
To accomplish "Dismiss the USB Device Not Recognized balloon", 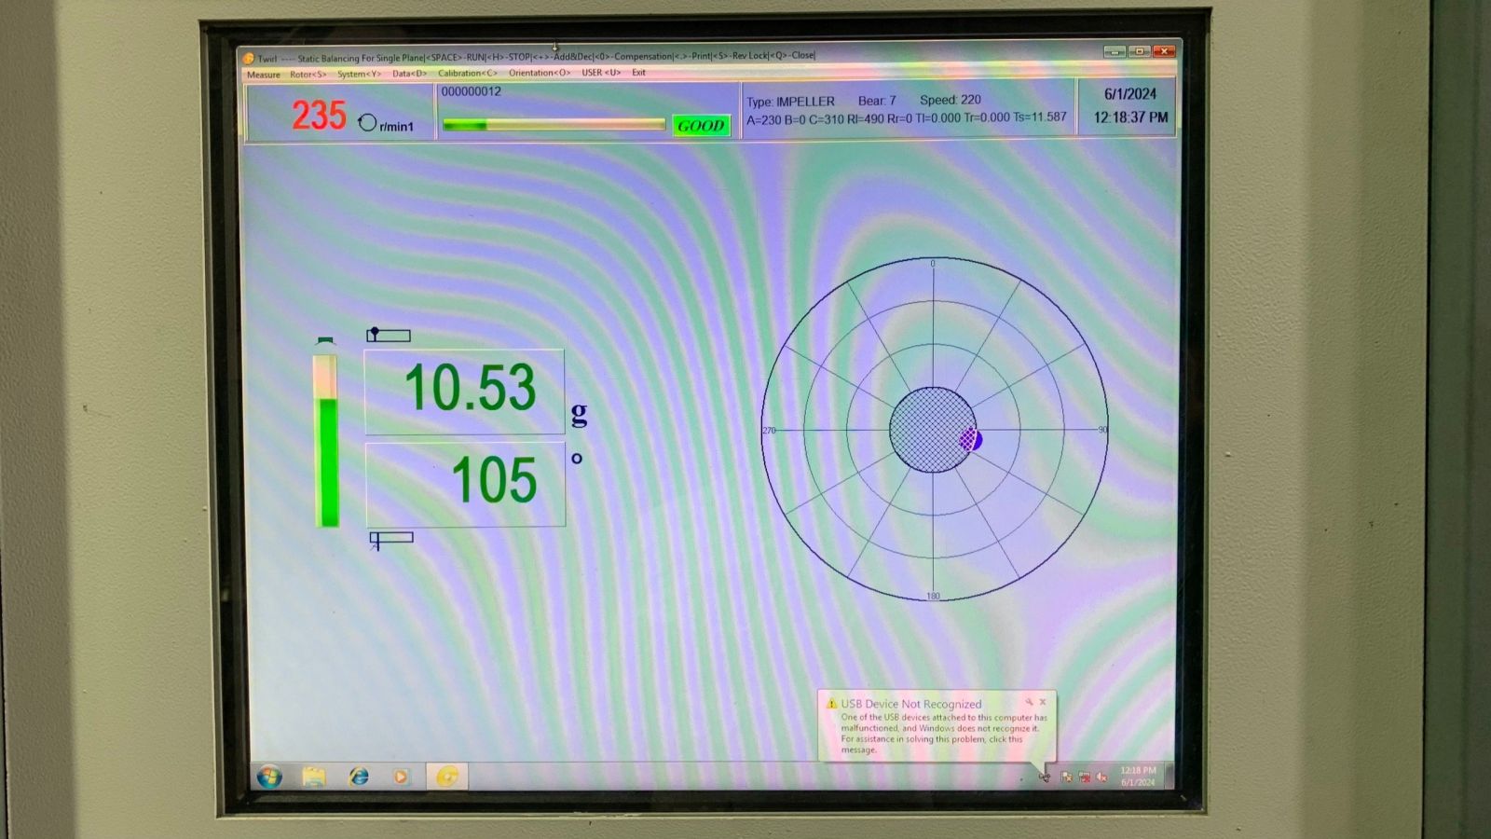I will pos(1043,702).
